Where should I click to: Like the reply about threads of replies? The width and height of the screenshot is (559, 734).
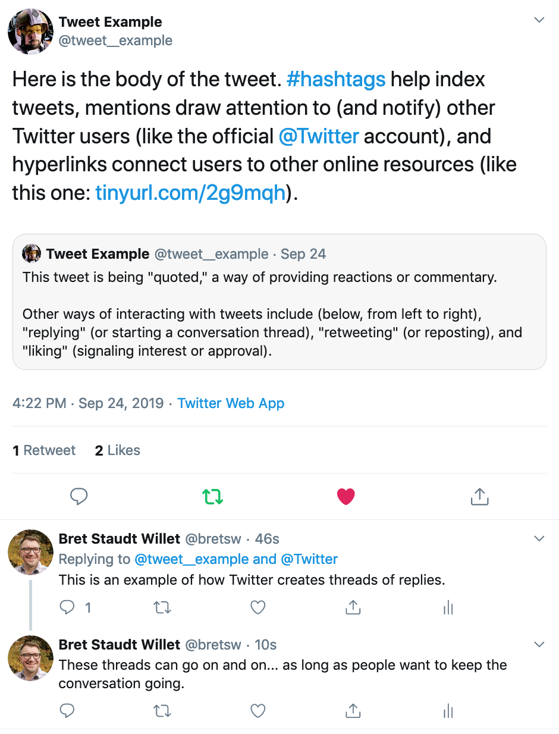point(257,607)
